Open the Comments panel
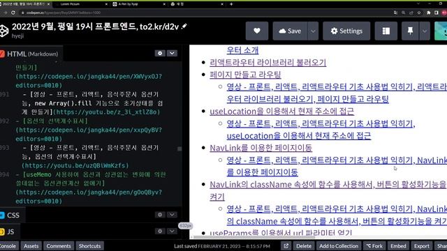 click(x=59, y=246)
